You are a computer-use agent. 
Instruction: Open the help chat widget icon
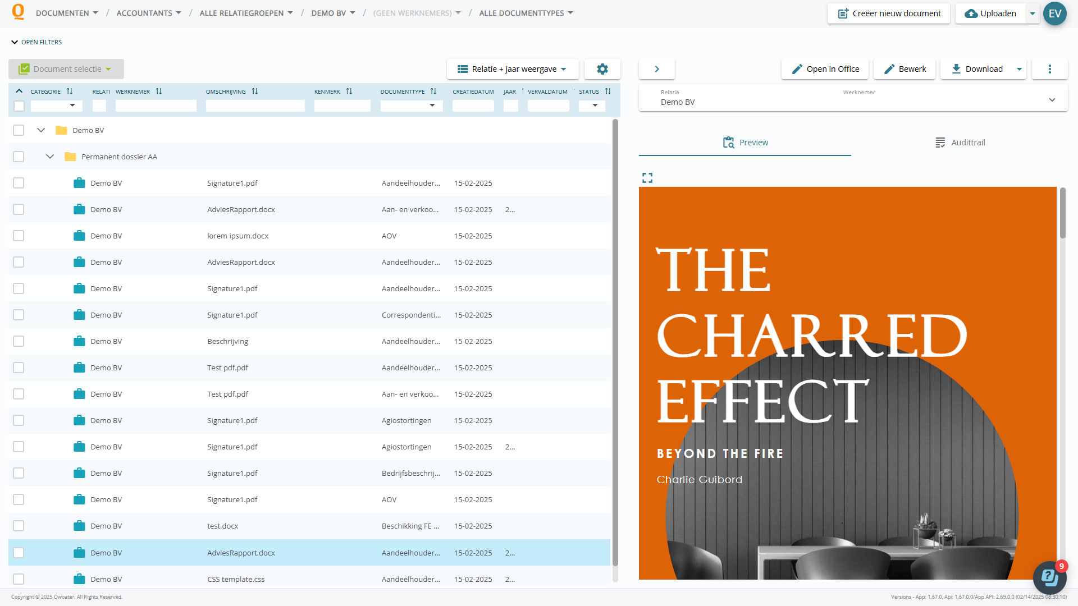[x=1049, y=577]
